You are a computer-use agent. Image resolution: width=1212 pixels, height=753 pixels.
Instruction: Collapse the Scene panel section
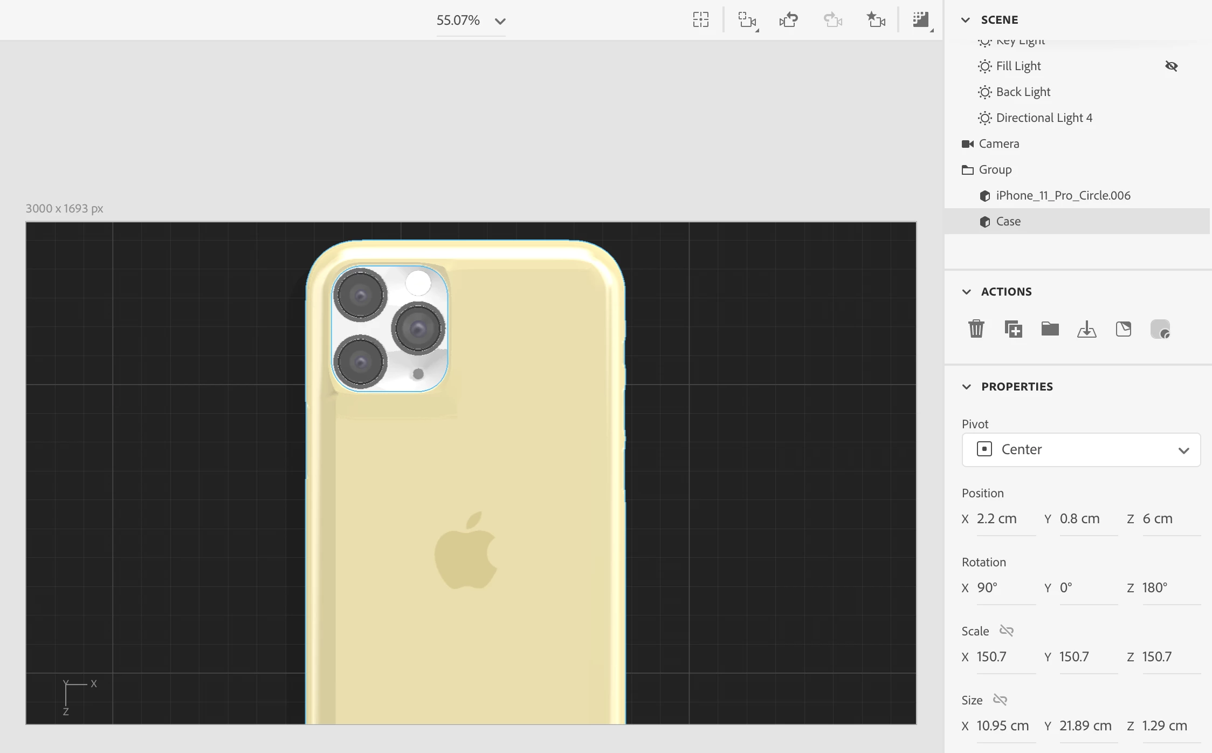[x=966, y=20]
